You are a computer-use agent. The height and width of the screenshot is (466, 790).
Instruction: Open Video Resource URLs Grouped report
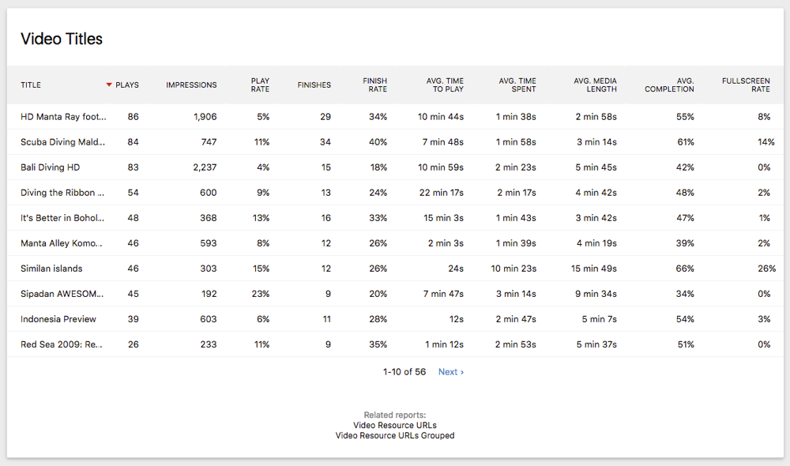point(395,435)
